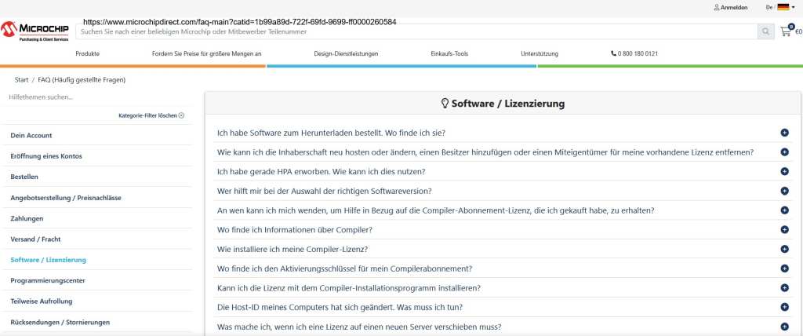Click the clear category filter icon
The image size is (803, 336).
coord(181,115)
